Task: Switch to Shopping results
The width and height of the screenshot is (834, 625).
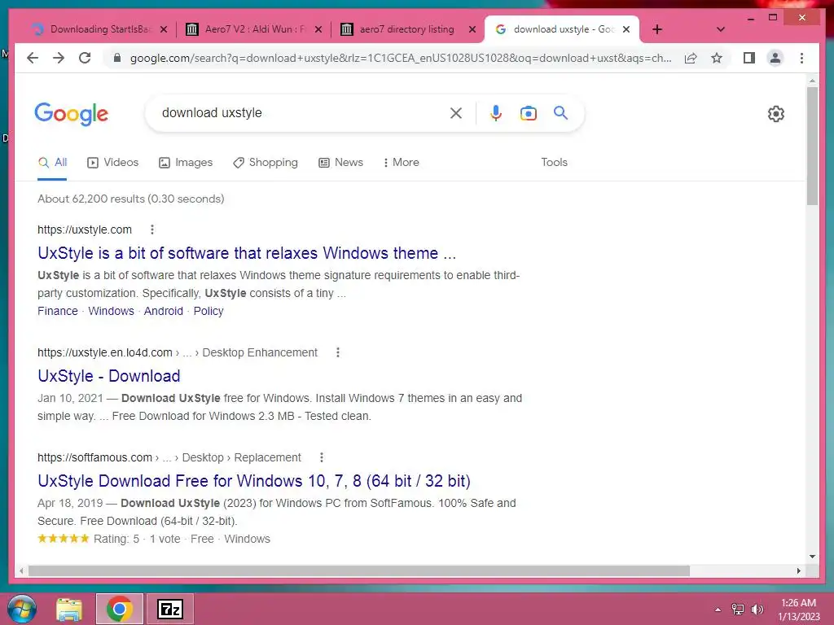Action: click(266, 163)
